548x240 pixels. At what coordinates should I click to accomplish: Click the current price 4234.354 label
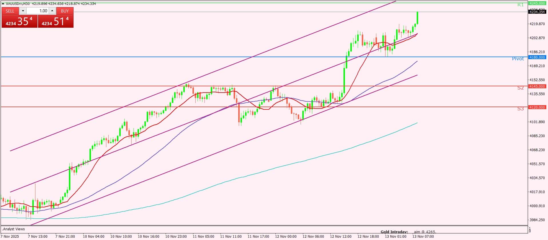point(537,12)
